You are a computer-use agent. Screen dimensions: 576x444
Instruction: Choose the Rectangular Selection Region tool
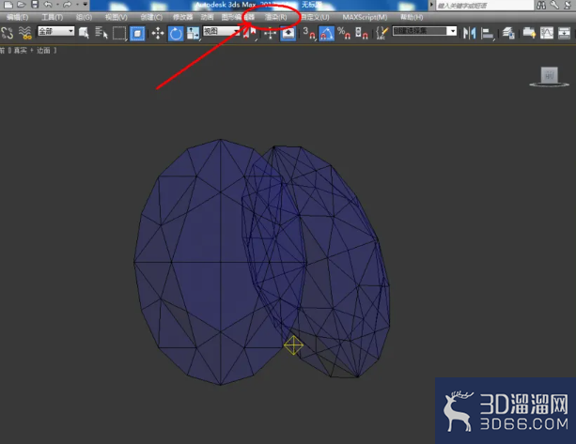tap(119, 33)
